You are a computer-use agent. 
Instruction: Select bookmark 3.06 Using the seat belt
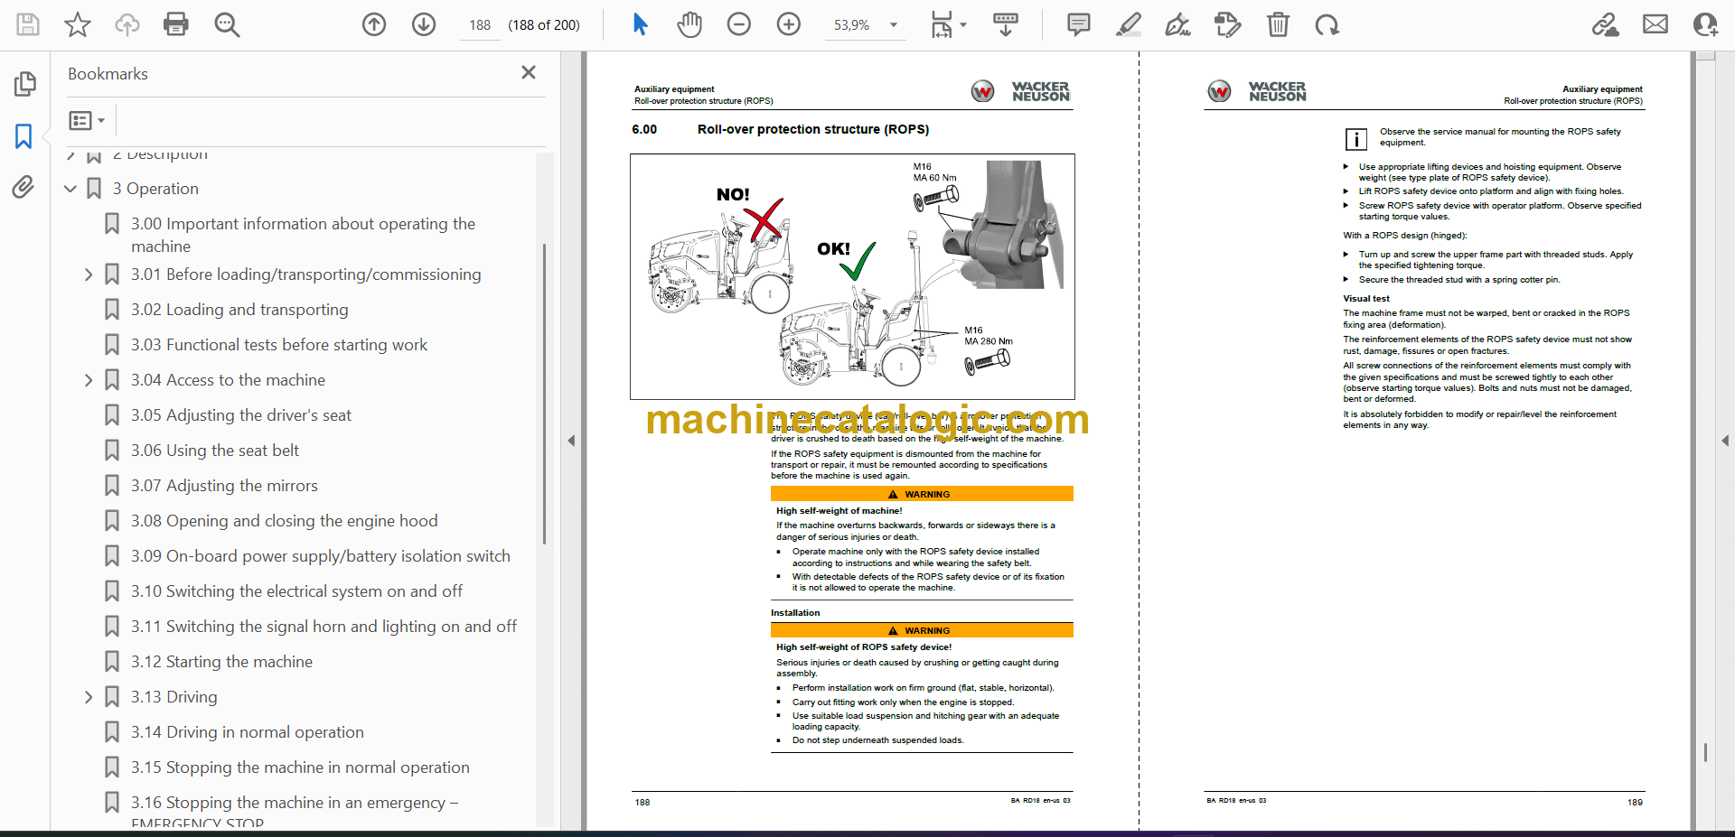(215, 451)
